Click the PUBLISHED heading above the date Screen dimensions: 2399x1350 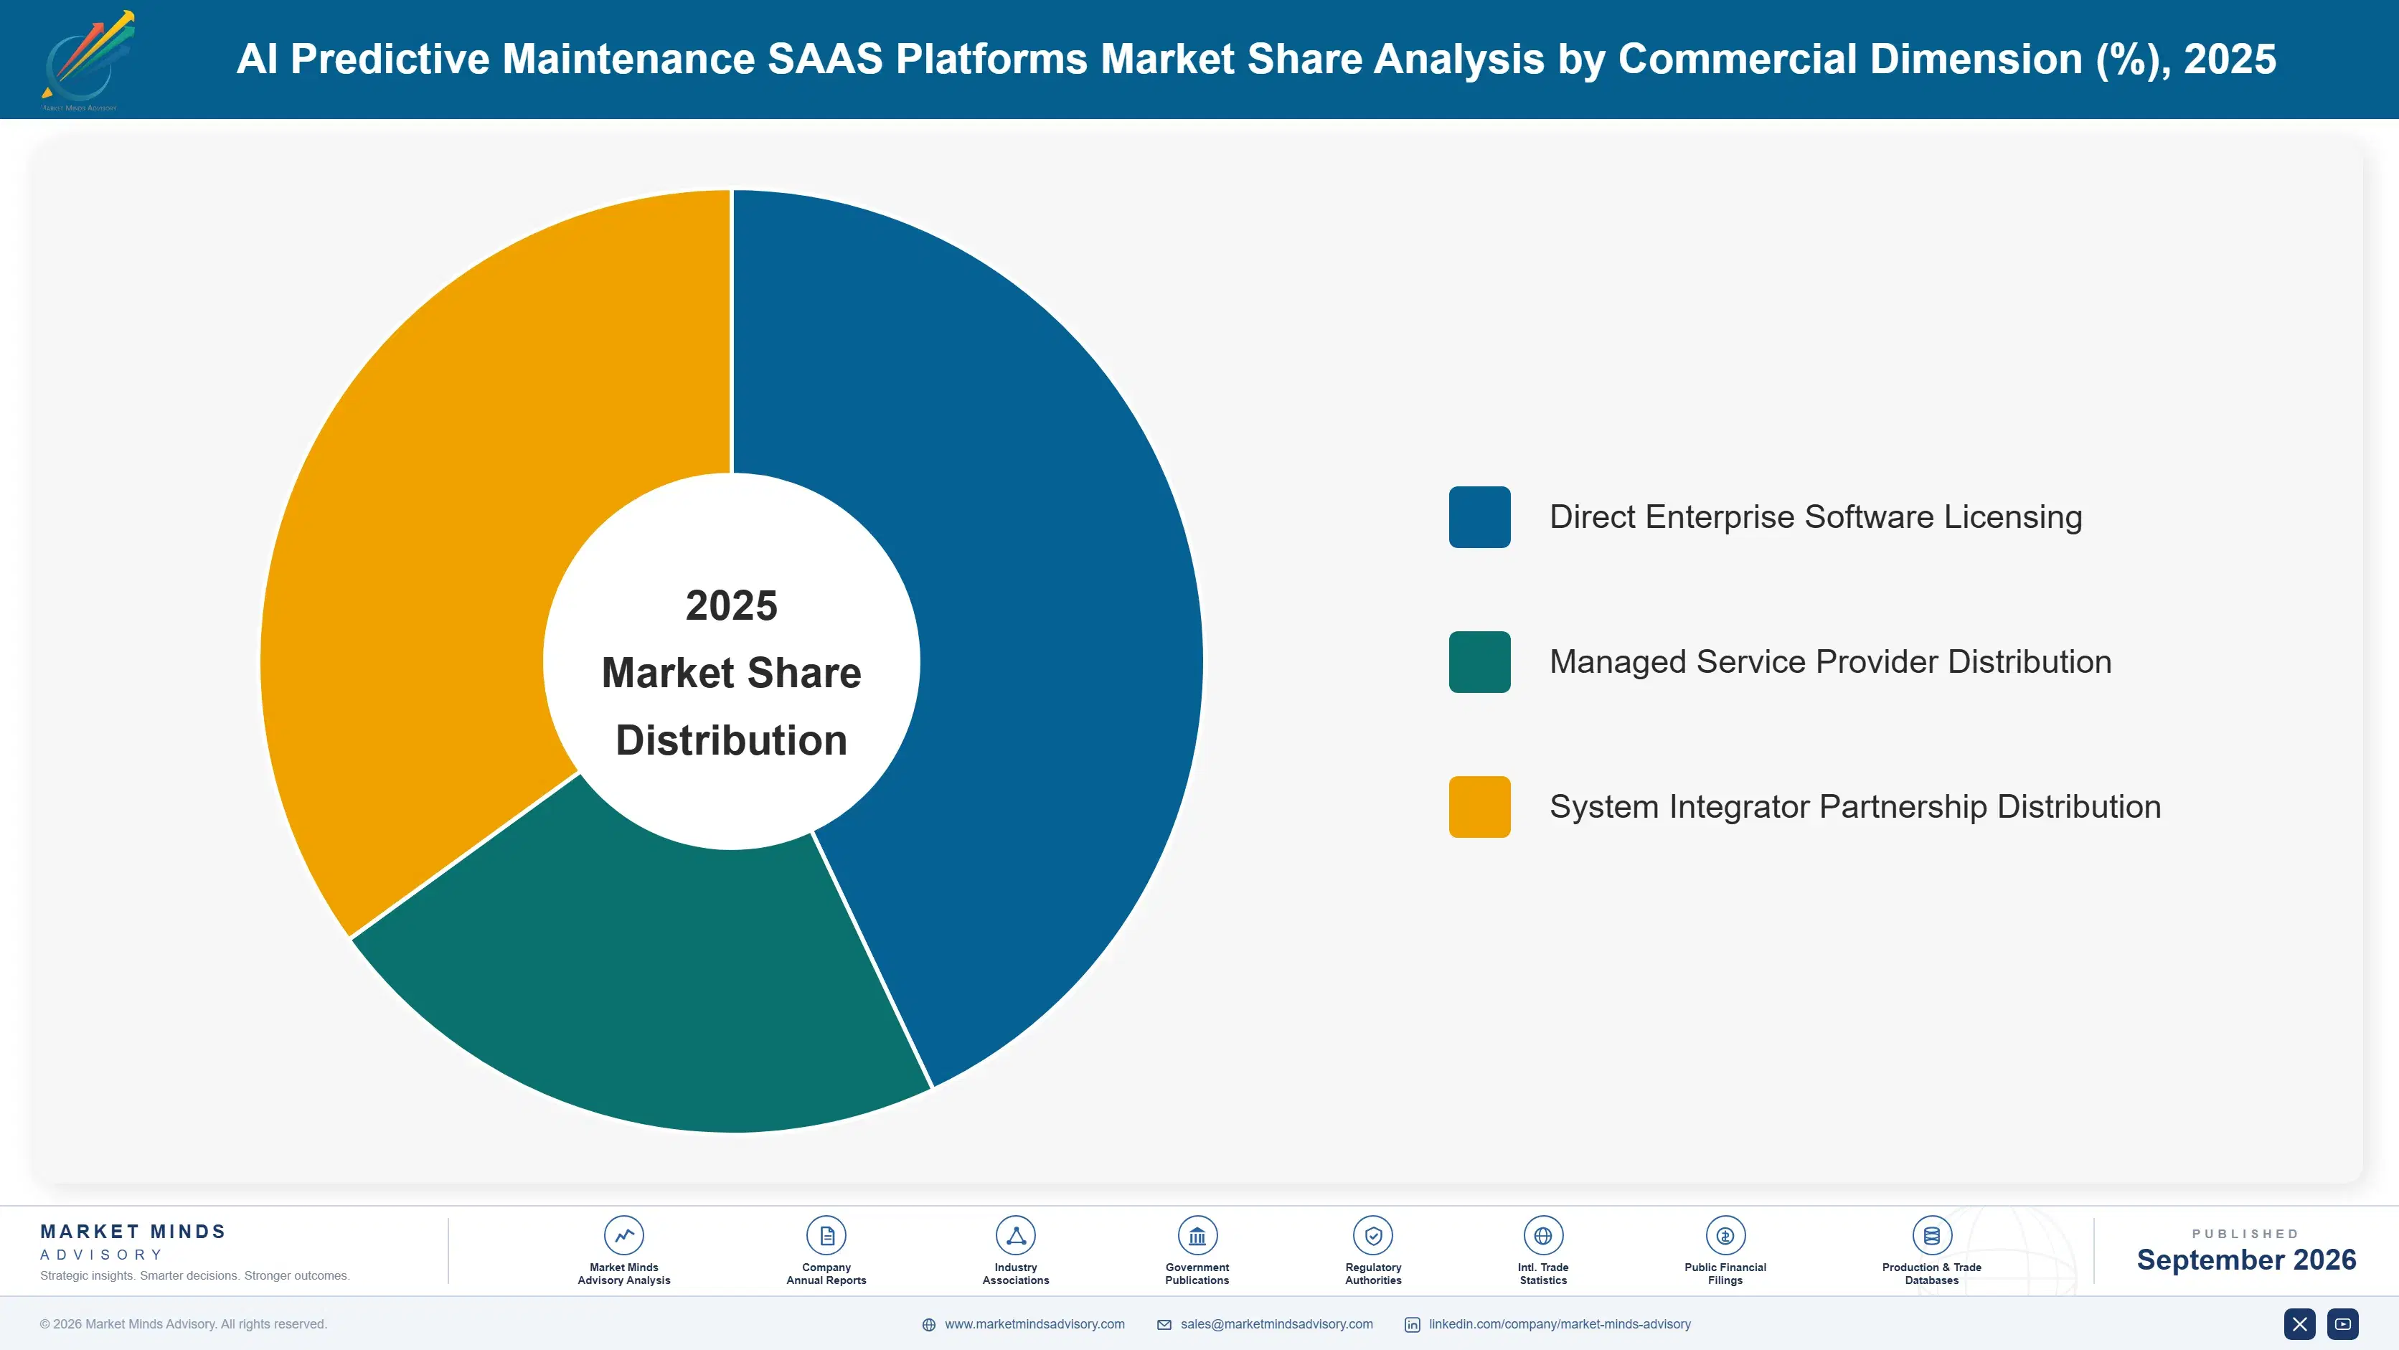2245,1234
